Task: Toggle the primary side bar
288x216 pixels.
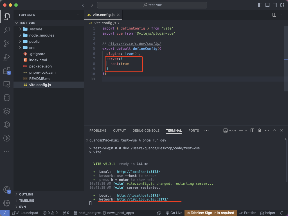Action: coord(260,5)
